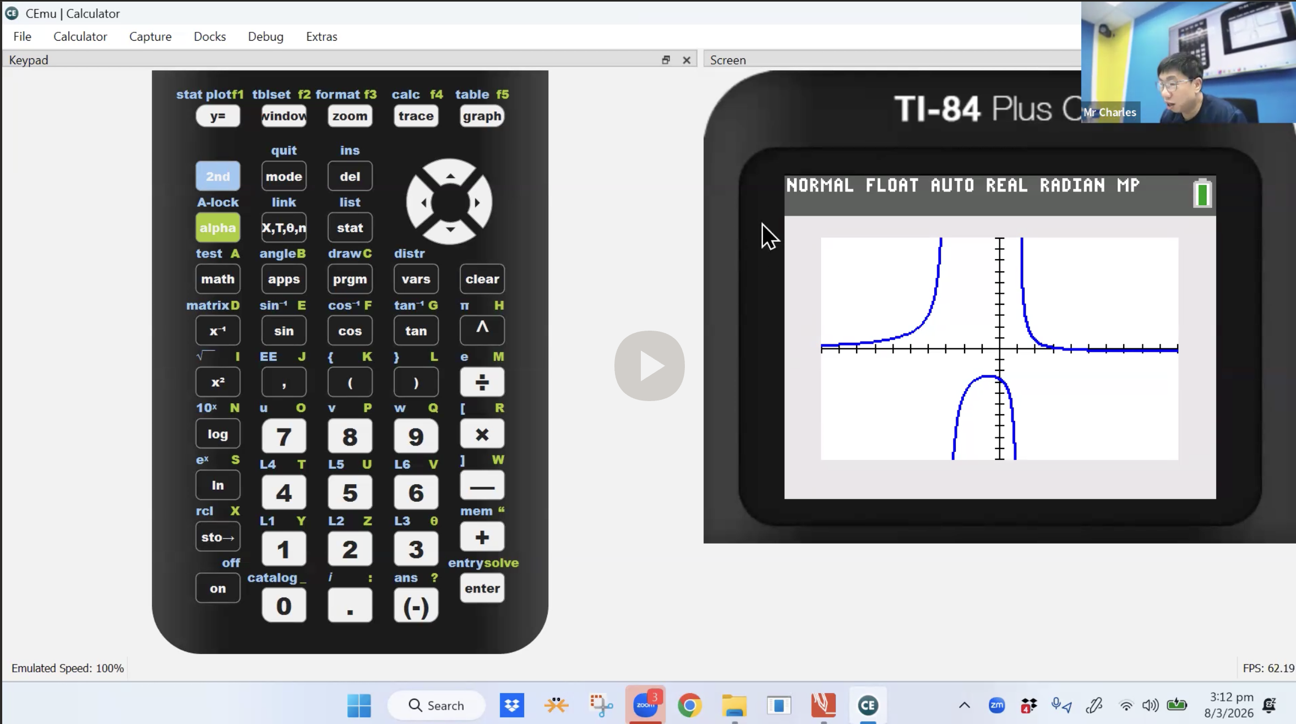Screen dimensions: 1296x724
Task: Open the Docks menu
Action: click(210, 36)
